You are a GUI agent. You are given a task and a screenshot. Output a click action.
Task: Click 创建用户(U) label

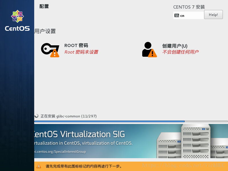pyautogui.click(x=175, y=46)
